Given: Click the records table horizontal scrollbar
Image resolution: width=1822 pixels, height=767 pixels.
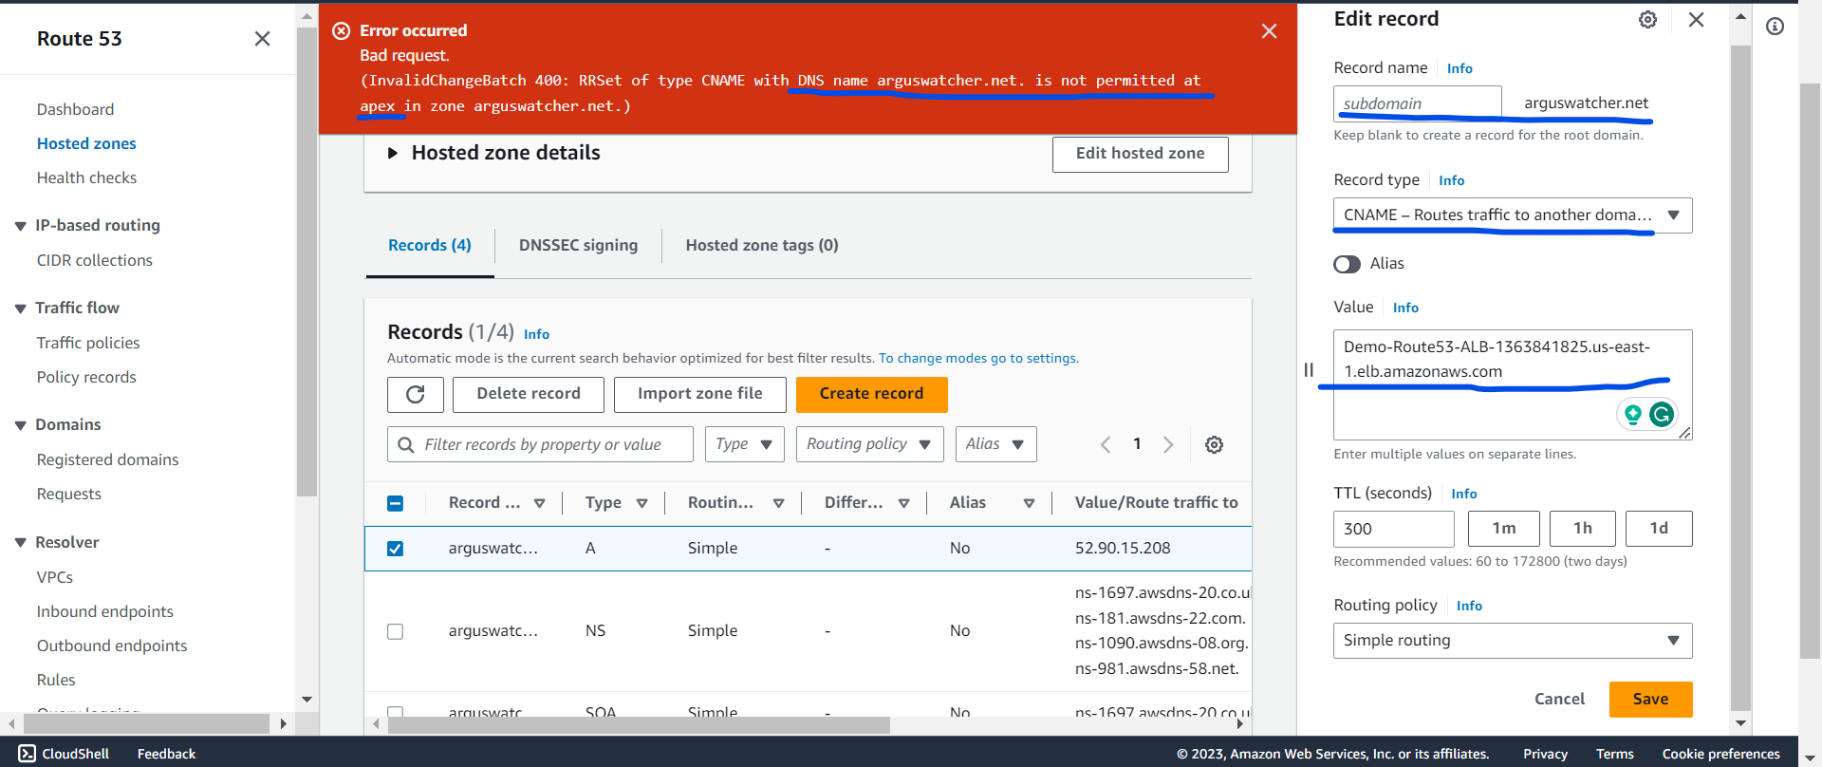Looking at the screenshot, I should pos(640,725).
